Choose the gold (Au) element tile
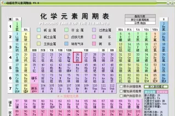The image size is (175, 116). click(x=103, y=78)
